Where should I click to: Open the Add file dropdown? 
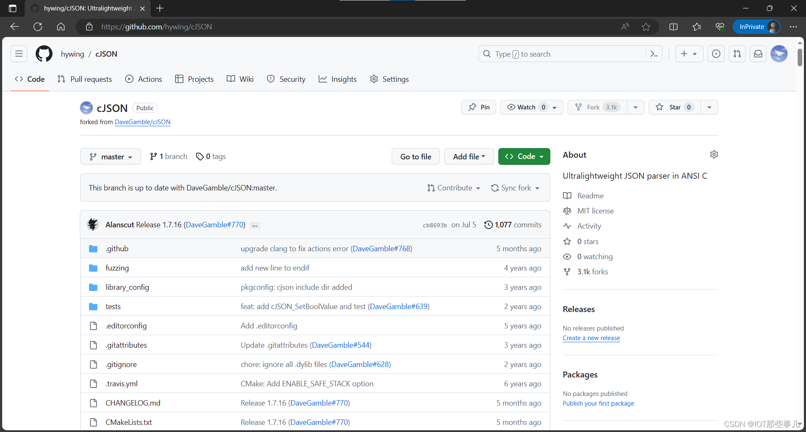point(469,156)
